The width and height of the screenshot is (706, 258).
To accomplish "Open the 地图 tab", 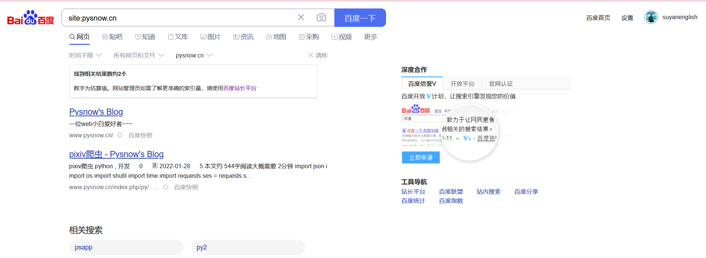I will pos(276,37).
